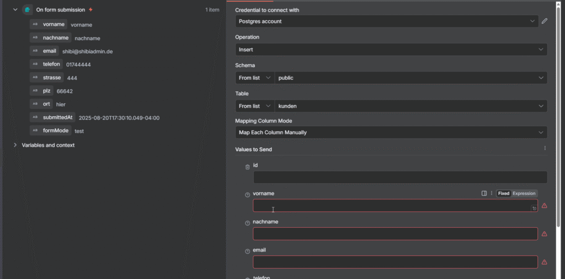
Task: Click the help icon next to vorname label
Action: [x=247, y=194]
